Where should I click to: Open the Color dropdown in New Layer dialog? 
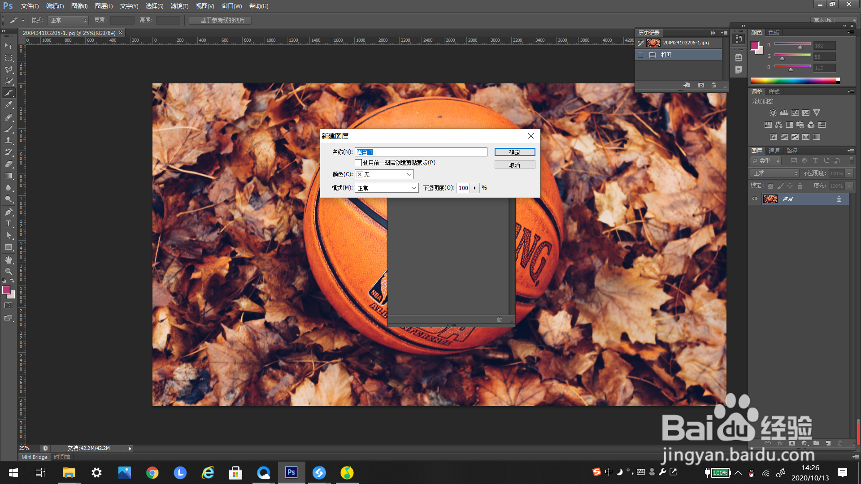coord(384,174)
